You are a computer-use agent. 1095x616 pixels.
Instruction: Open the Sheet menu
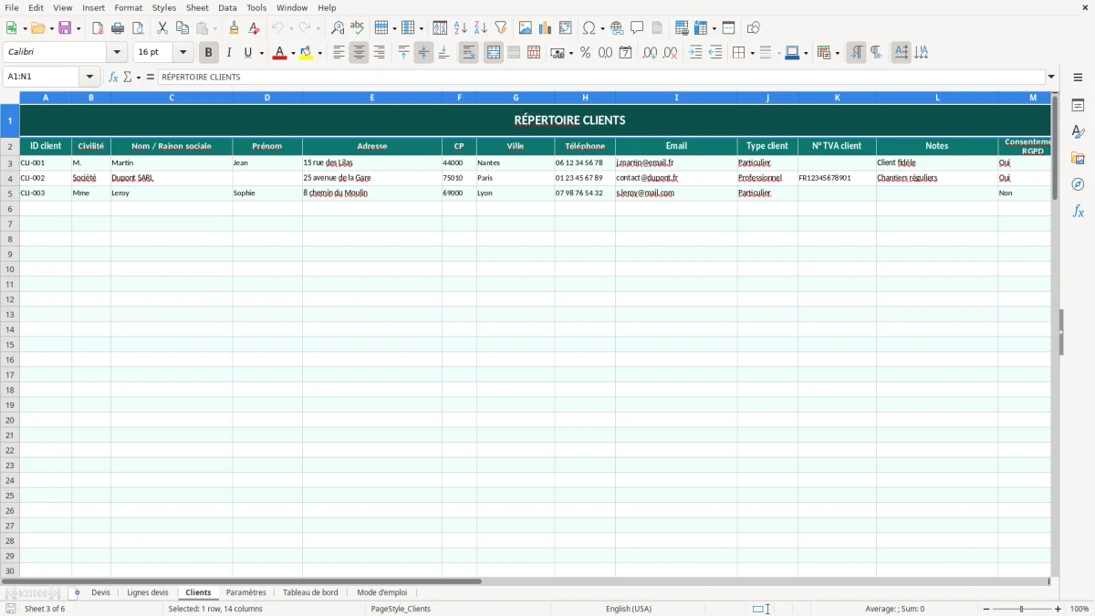[198, 7]
